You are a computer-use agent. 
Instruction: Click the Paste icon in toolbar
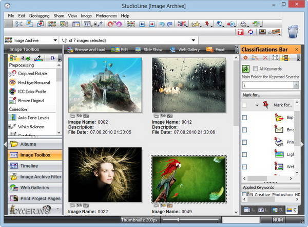pyautogui.click(x=40, y=24)
